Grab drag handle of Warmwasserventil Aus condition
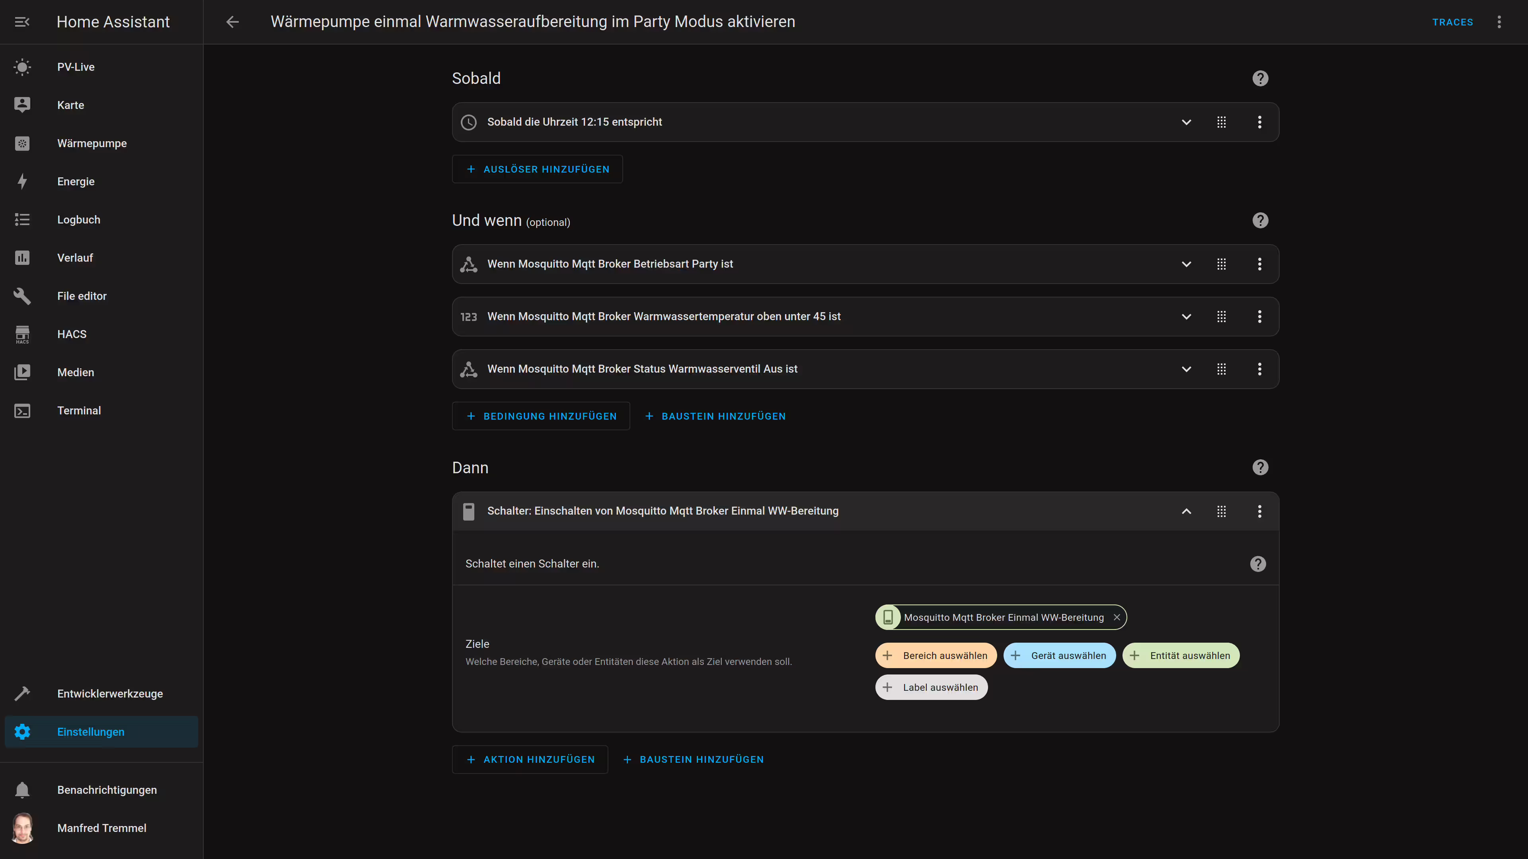1528x859 pixels. (1221, 369)
